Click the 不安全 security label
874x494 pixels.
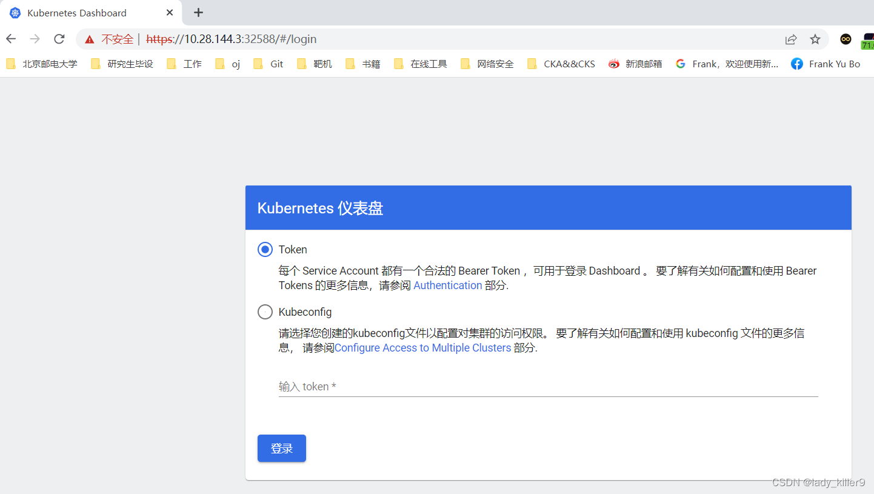tap(117, 39)
